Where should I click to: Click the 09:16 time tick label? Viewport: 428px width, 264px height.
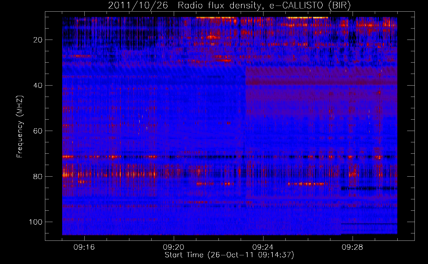tap(84, 247)
